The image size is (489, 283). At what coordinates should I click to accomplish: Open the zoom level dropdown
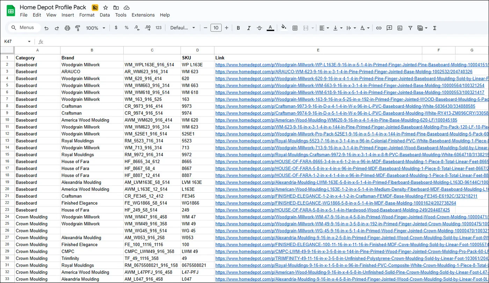tap(95, 28)
